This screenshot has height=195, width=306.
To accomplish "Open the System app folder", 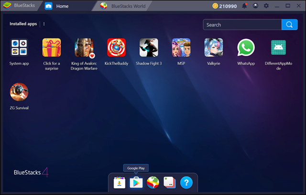I will pos(19,48).
